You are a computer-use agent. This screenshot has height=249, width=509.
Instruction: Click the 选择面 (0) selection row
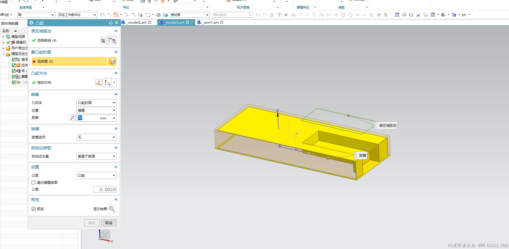pyautogui.click(x=69, y=62)
